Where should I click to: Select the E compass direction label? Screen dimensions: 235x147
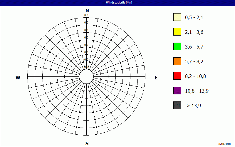pos(156,78)
